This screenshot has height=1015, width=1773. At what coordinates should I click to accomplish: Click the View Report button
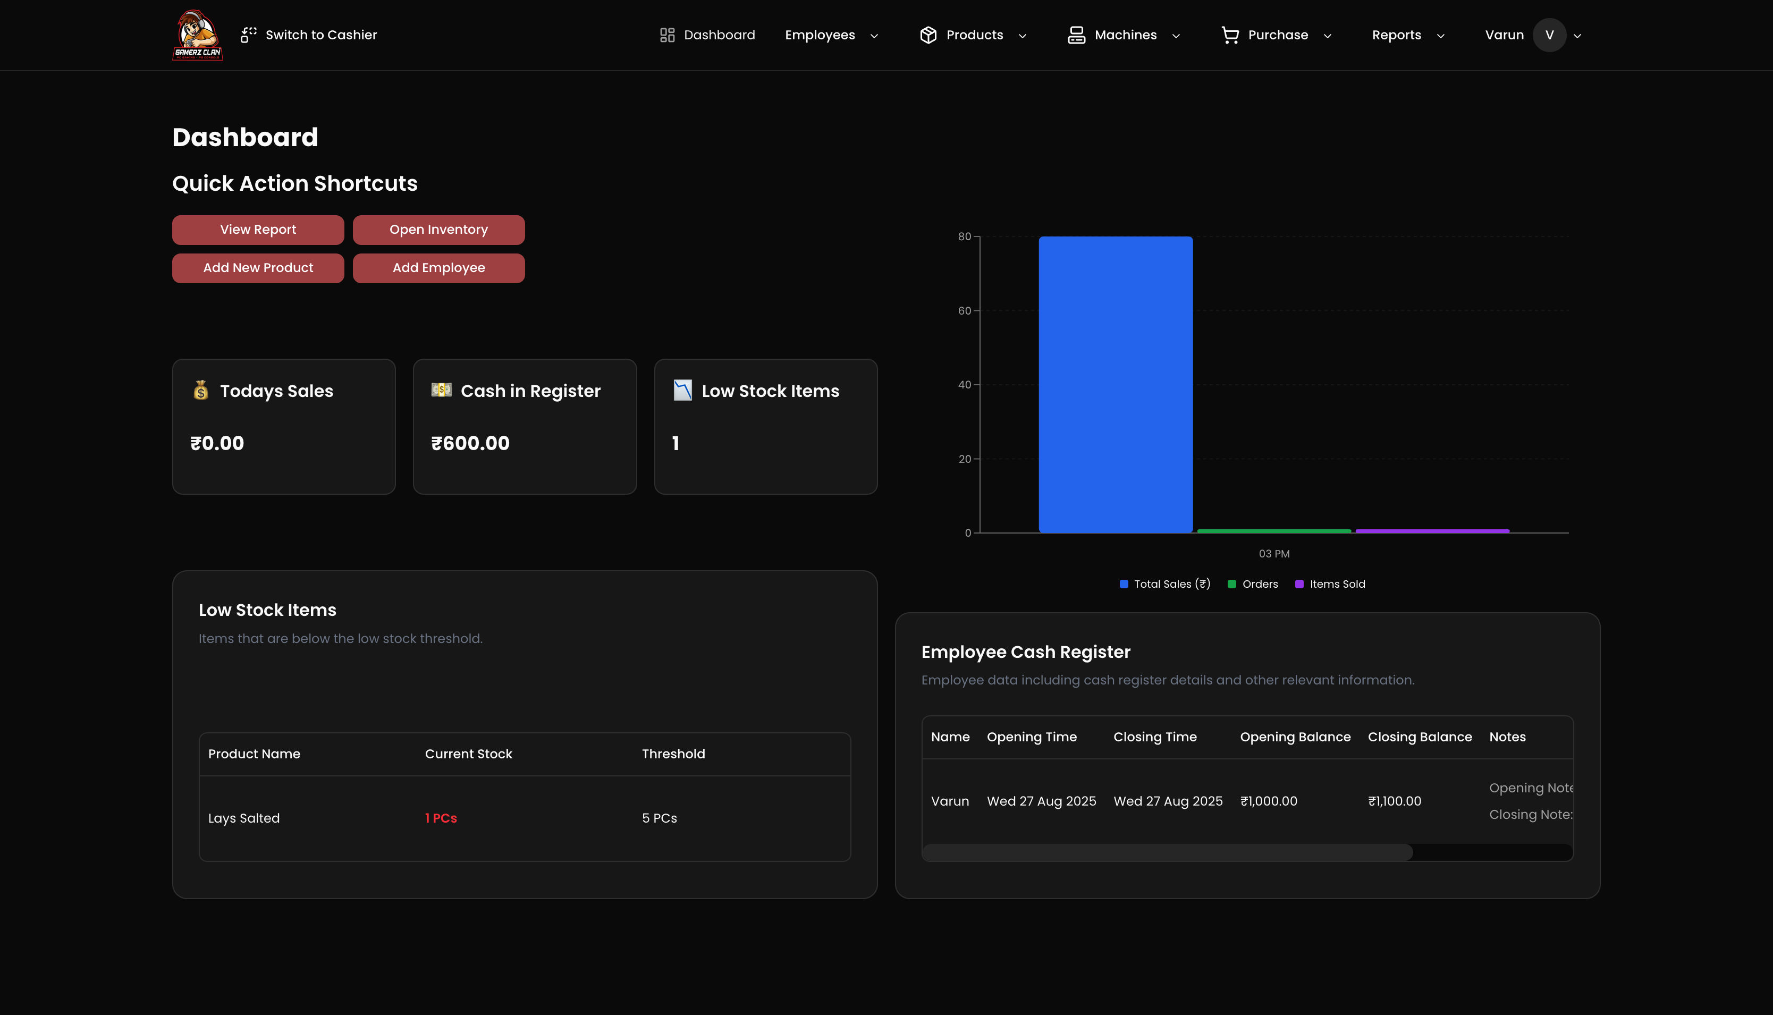pyautogui.click(x=258, y=230)
